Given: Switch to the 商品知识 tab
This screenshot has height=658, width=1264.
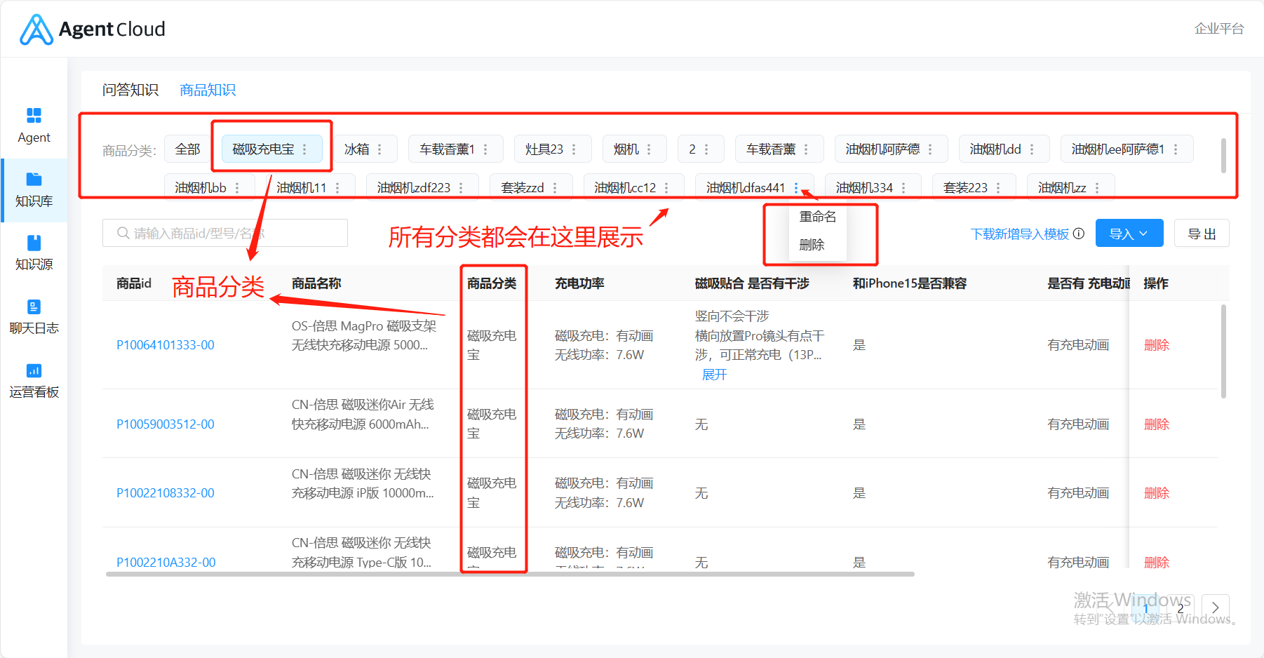Looking at the screenshot, I should 208,90.
